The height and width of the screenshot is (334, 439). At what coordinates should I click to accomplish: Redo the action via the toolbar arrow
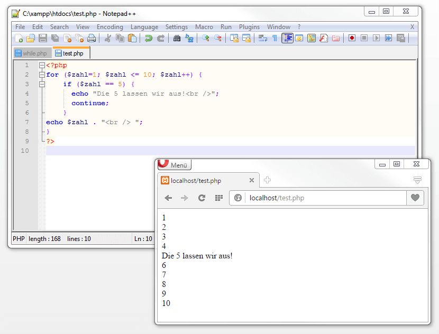[x=161, y=38]
